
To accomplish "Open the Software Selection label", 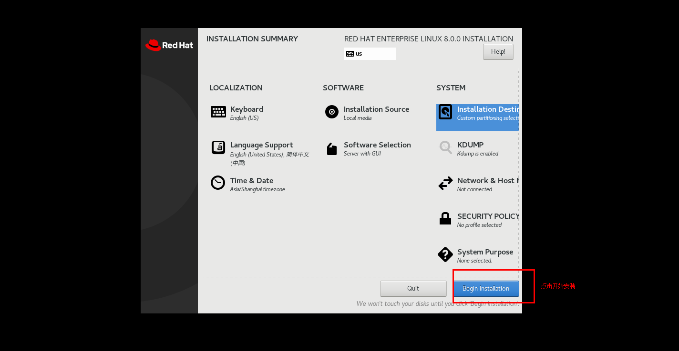I will pos(377,145).
